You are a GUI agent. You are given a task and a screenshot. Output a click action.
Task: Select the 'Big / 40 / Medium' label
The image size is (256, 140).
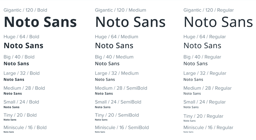tap(114, 57)
